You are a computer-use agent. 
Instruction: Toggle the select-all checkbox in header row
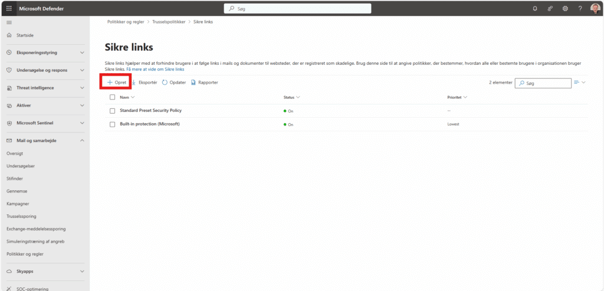[x=113, y=97]
